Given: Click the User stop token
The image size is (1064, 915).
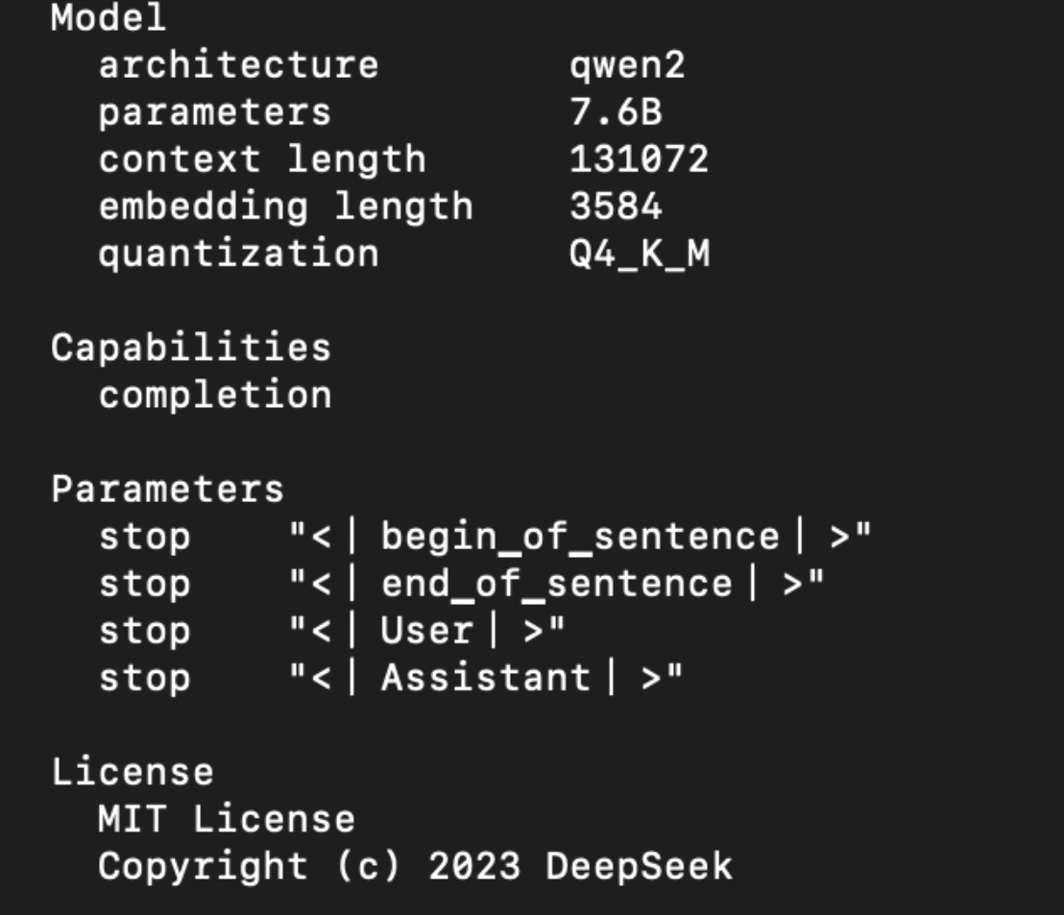Looking at the screenshot, I should 426,631.
